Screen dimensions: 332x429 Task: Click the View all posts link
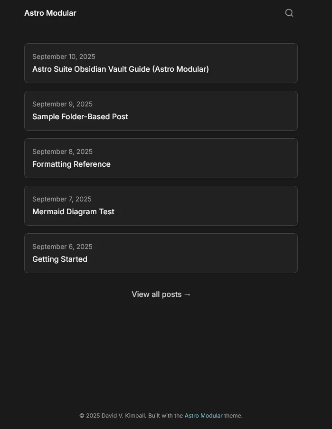tap(157, 295)
